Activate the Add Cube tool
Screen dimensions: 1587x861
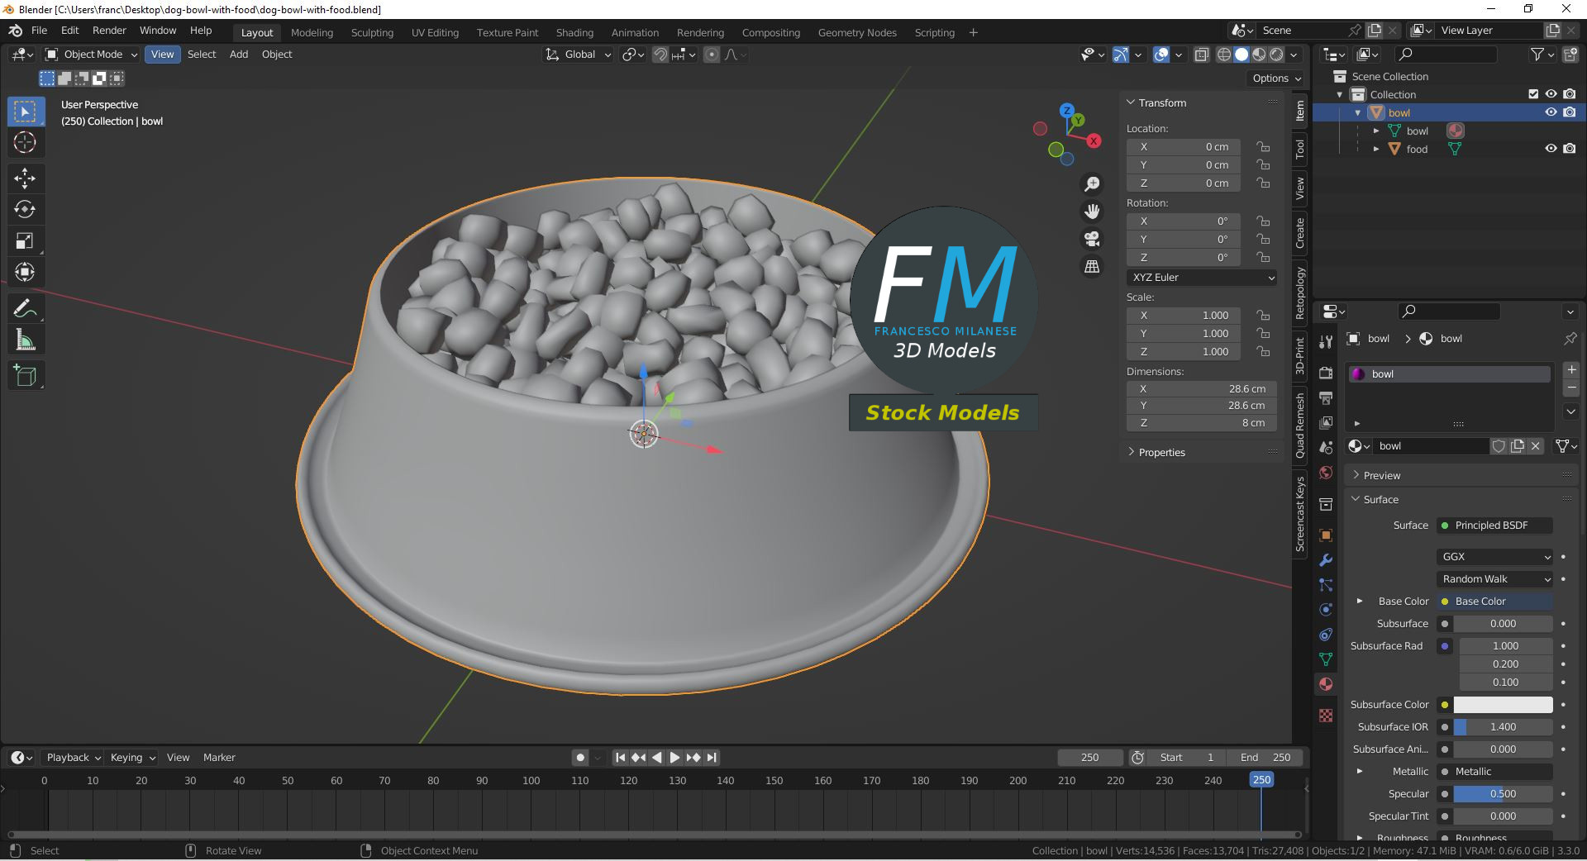coord(25,376)
